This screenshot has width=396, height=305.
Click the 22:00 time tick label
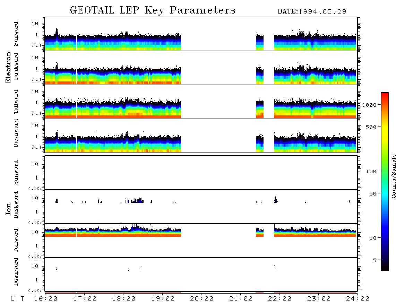click(x=280, y=299)
